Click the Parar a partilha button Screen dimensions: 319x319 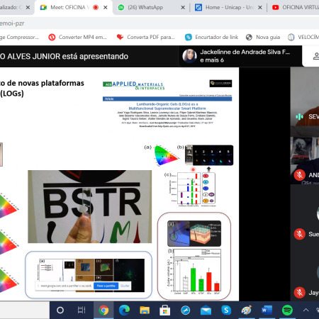[x=106, y=286]
